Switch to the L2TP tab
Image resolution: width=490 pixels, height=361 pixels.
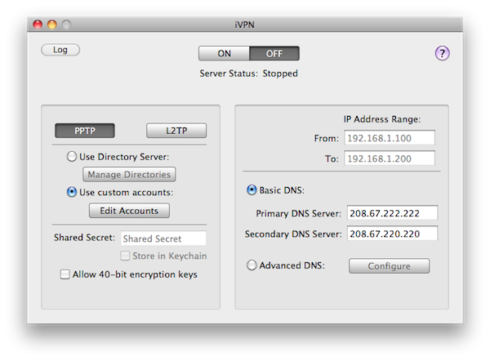[x=176, y=131]
